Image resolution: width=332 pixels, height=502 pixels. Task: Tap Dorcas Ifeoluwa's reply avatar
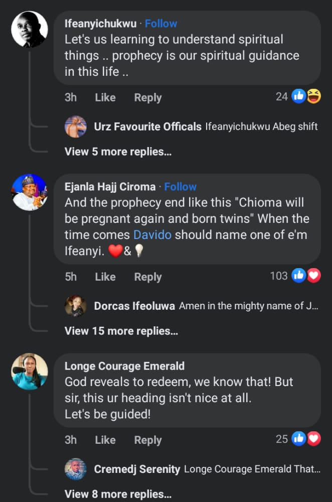coord(76,306)
